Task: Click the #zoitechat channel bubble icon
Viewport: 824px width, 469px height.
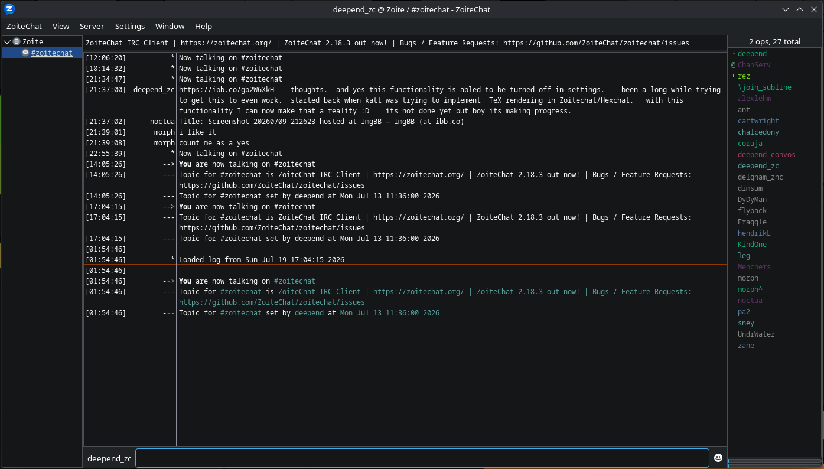Action: click(x=25, y=53)
